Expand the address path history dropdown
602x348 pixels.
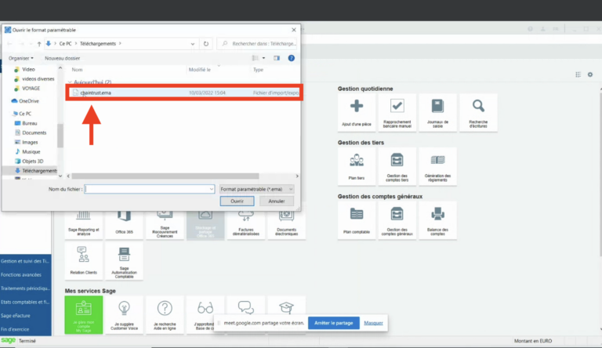(x=193, y=44)
